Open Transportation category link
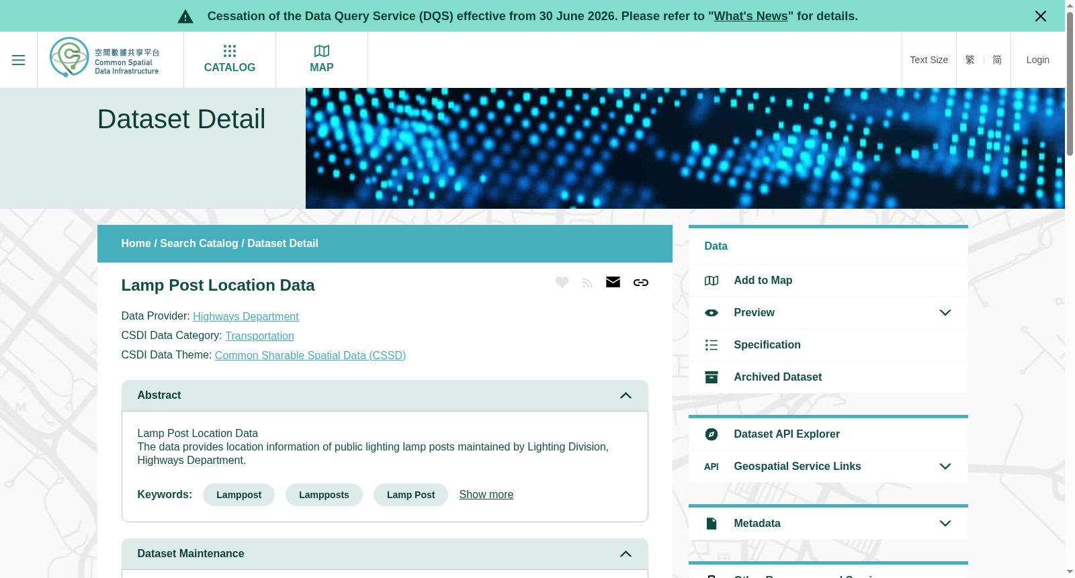This screenshot has width=1075, height=578. pos(259,336)
